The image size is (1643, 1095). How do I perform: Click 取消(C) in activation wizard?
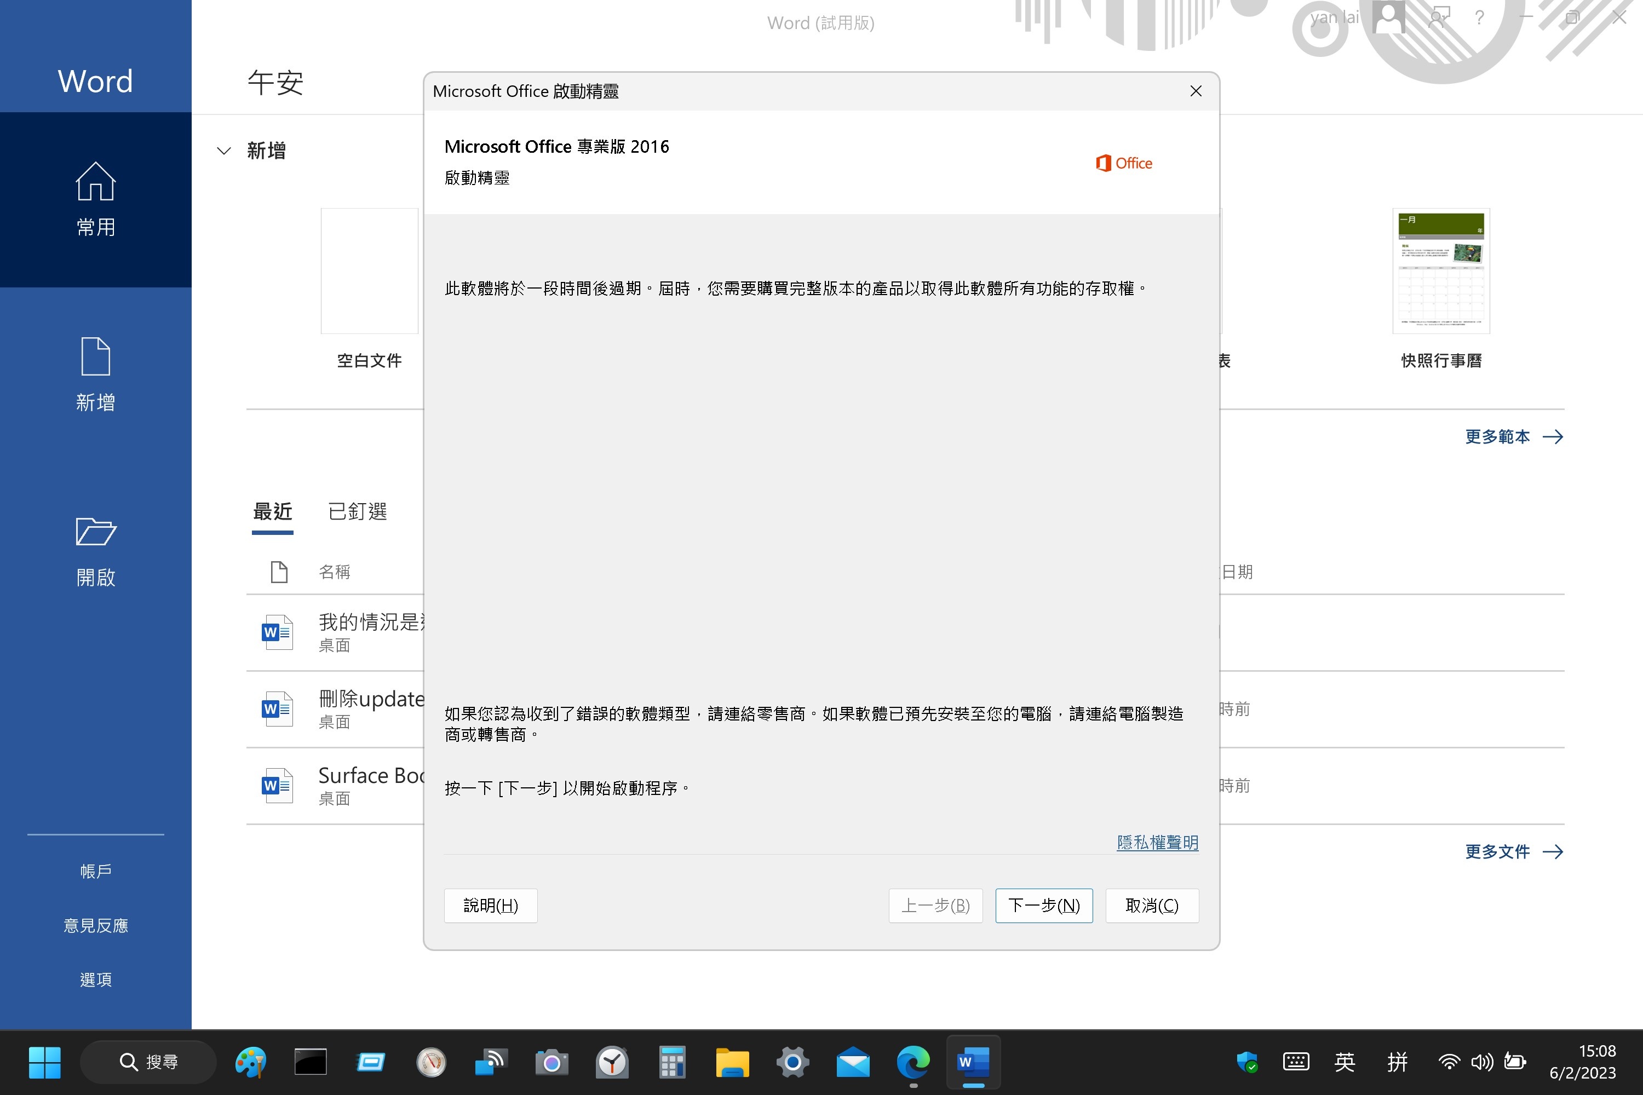click(x=1152, y=906)
